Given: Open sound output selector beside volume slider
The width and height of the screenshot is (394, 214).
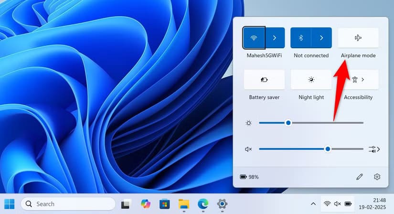Looking at the screenshot, I should (x=374, y=149).
